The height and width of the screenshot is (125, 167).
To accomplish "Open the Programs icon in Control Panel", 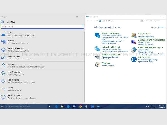I will [97, 64].
